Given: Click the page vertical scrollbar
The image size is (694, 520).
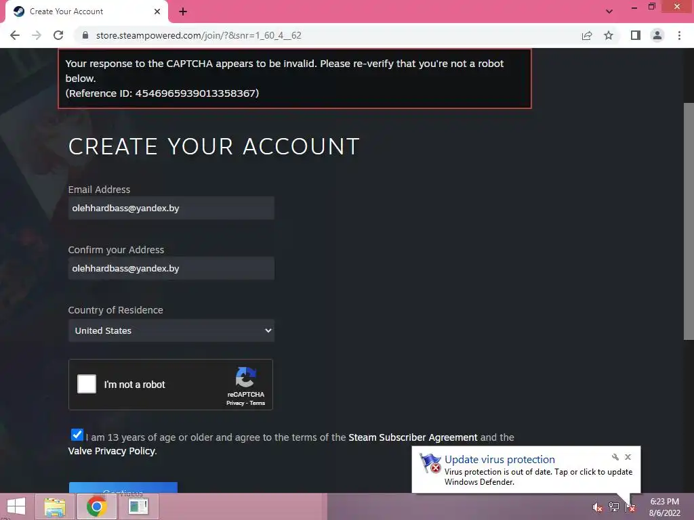Looking at the screenshot, I should point(689,221).
